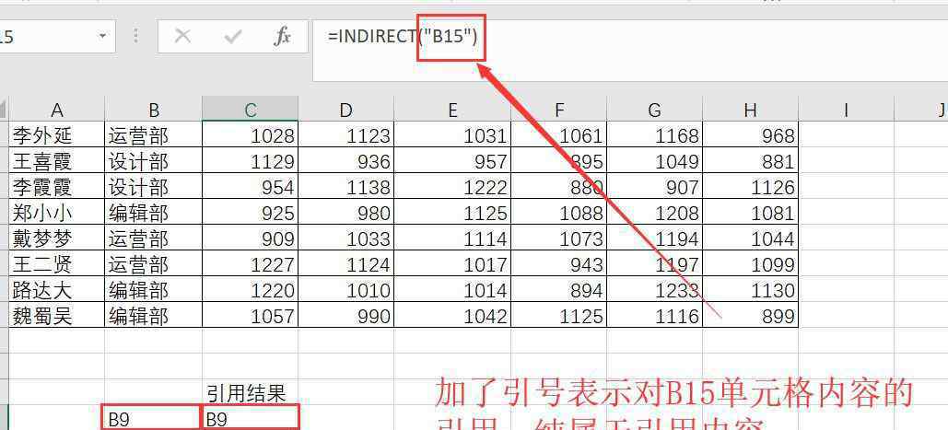Click cell with value 899
Screen dimensions: 948x430
[x=750, y=316]
